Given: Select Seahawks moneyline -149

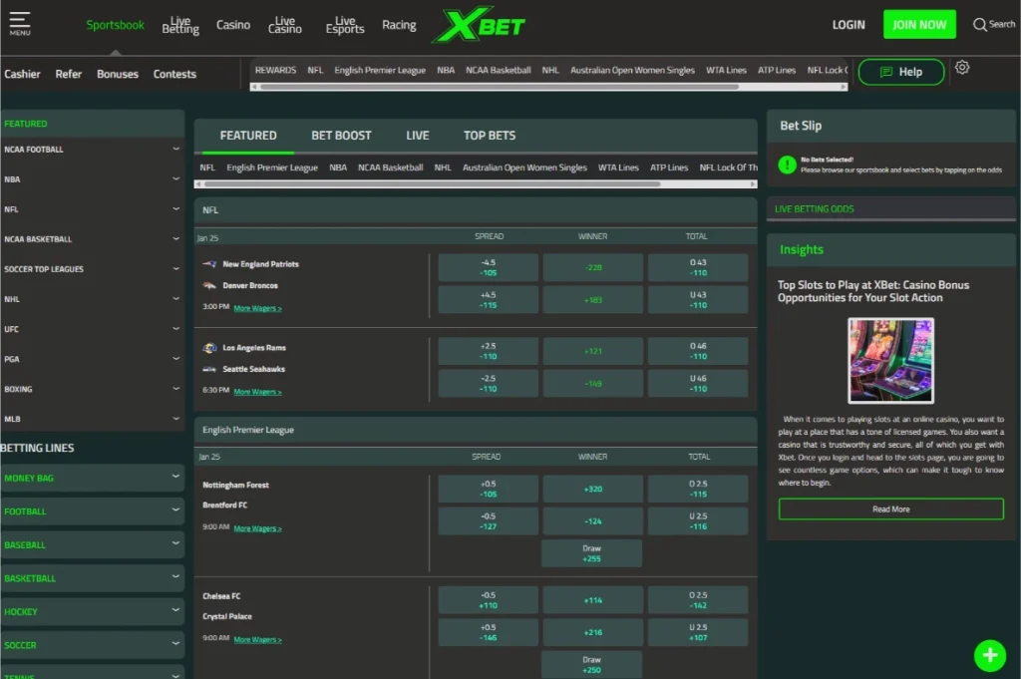Looking at the screenshot, I should point(592,384).
